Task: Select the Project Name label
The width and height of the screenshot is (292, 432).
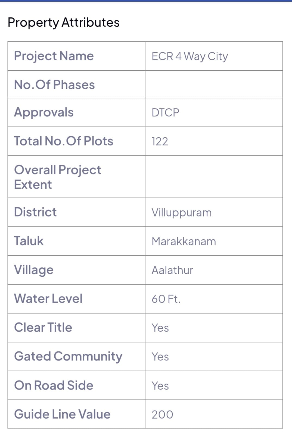Action: point(54,56)
